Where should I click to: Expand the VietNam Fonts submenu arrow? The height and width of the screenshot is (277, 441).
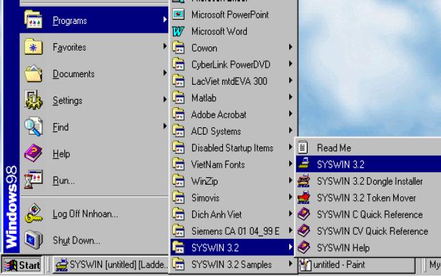[x=291, y=163]
